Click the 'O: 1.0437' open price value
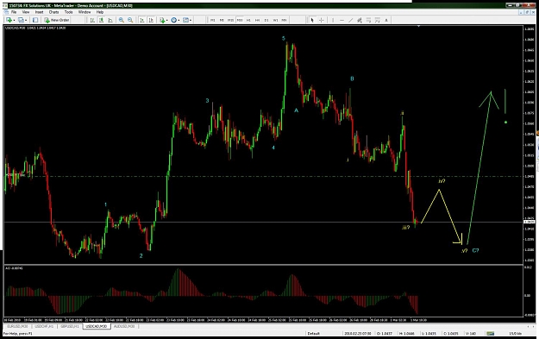Image resolution: width=539 pixels, height=339 pixels. tap(384, 334)
